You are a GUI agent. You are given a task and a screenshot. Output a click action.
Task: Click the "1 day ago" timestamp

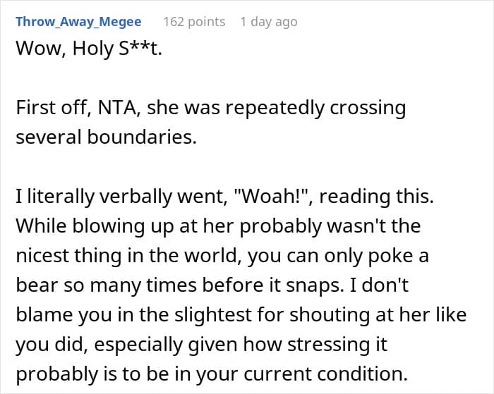click(268, 22)
